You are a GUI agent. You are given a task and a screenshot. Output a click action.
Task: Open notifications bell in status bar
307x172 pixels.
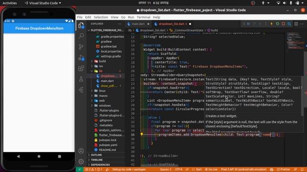pyautogui.click(x=302, y=170)
